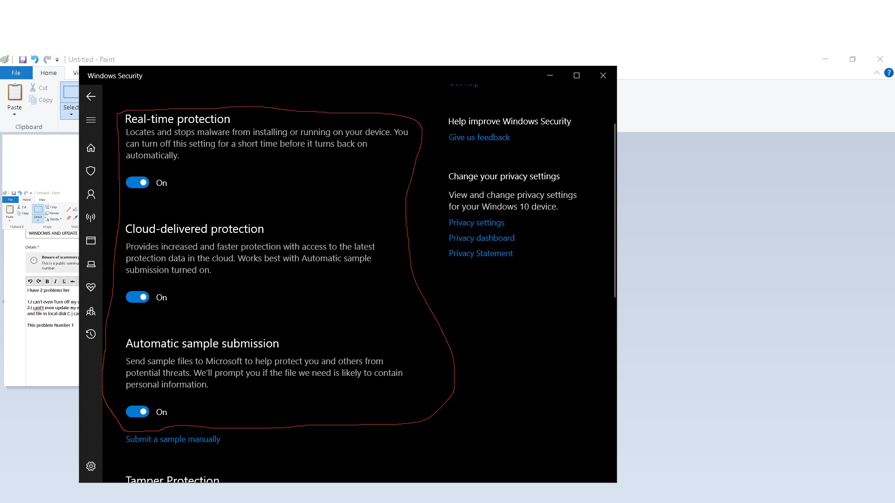The height and width of the screenshot is (503, 895).
Task: Open the Privacy Statement link
Action: tap(481, 253)
